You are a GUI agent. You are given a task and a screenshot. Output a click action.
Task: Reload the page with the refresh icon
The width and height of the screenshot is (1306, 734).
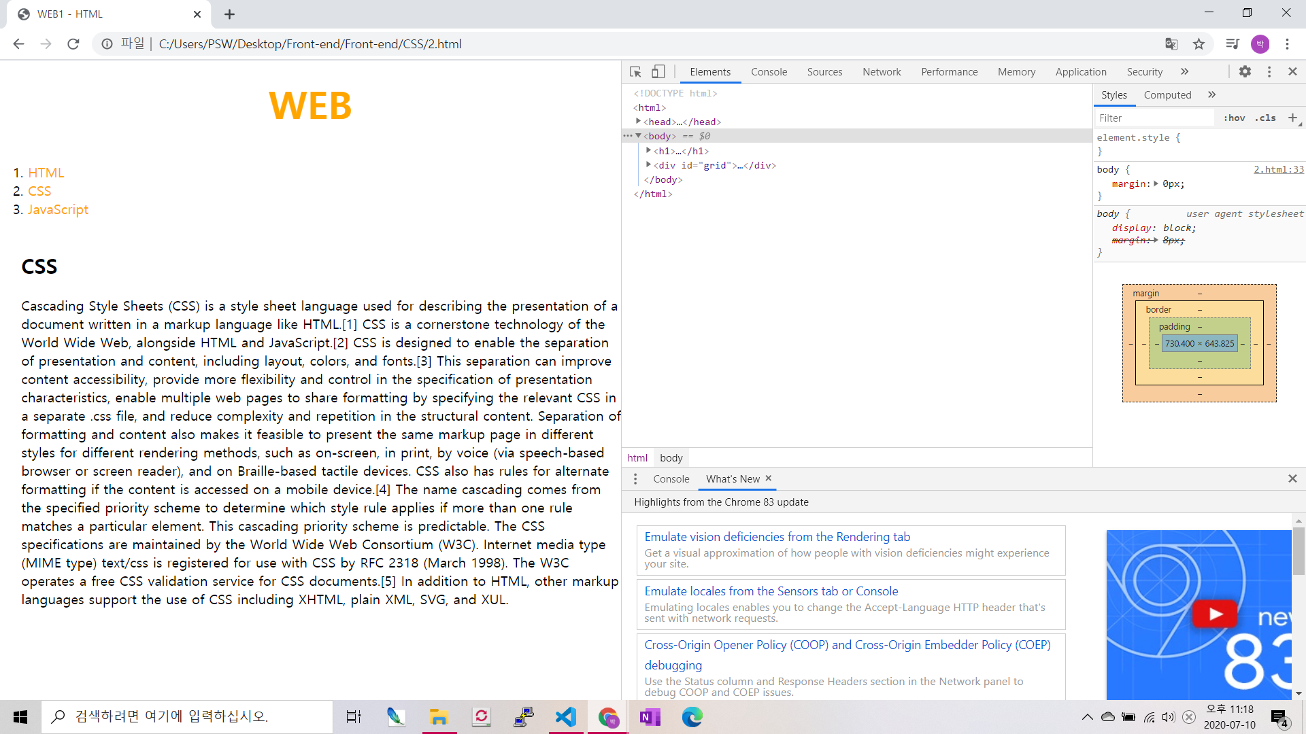pos(73,44)
